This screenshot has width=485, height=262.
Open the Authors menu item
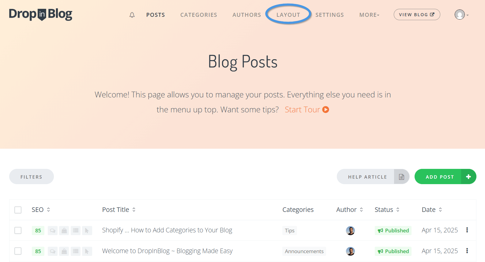tap(247, 15)
